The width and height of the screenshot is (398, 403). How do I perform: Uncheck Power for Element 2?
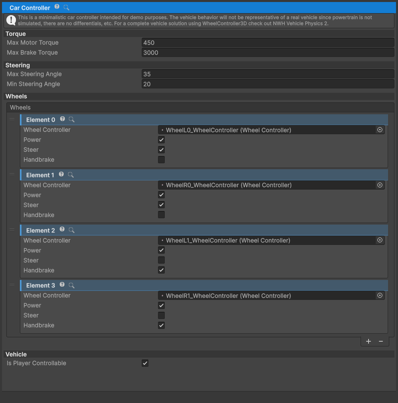pos(161,250)
